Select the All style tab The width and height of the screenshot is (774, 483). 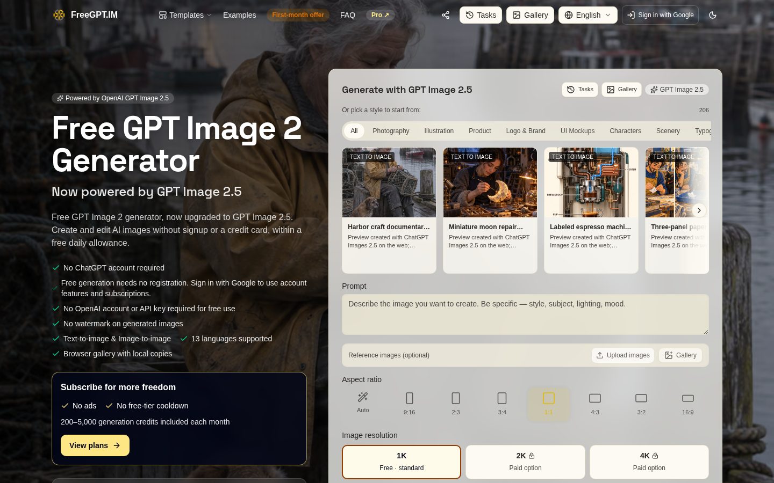(354, 131)
